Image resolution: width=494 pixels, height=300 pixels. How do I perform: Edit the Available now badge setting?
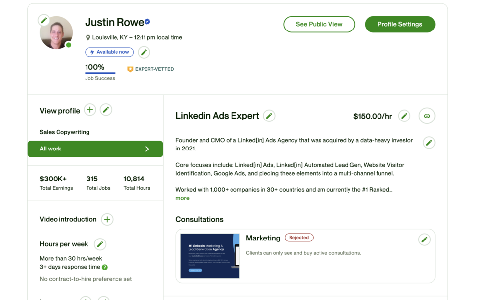coord(144,52)
